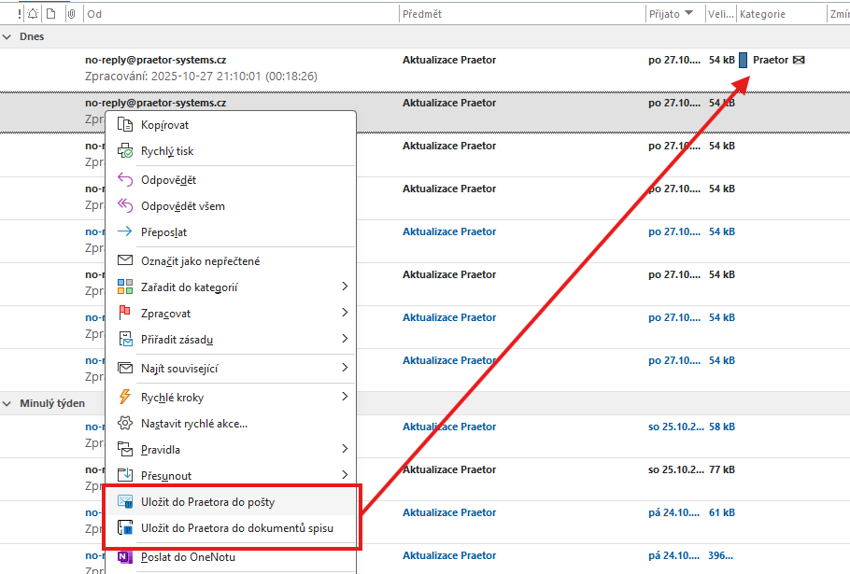
Task: Click the Odpovědět všem double-arrow icon
Action: pyautogui.click(x=125, y=206)
